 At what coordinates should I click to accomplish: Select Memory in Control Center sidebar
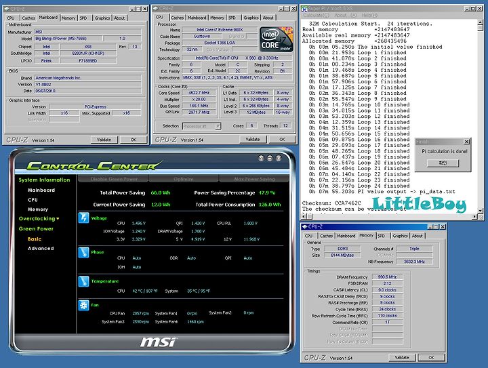click(38, 209)
